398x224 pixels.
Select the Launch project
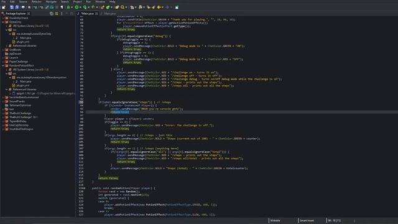coord(14,58)
